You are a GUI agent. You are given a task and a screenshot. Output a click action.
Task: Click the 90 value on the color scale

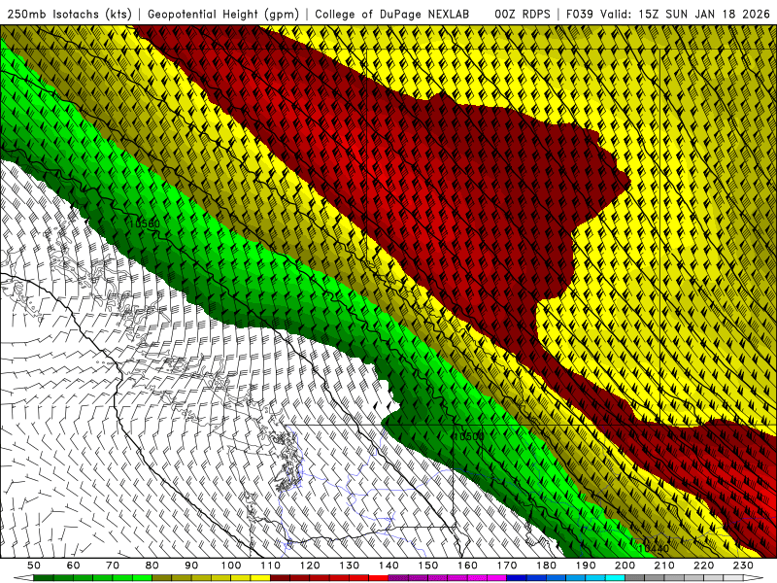click(191, 566)
